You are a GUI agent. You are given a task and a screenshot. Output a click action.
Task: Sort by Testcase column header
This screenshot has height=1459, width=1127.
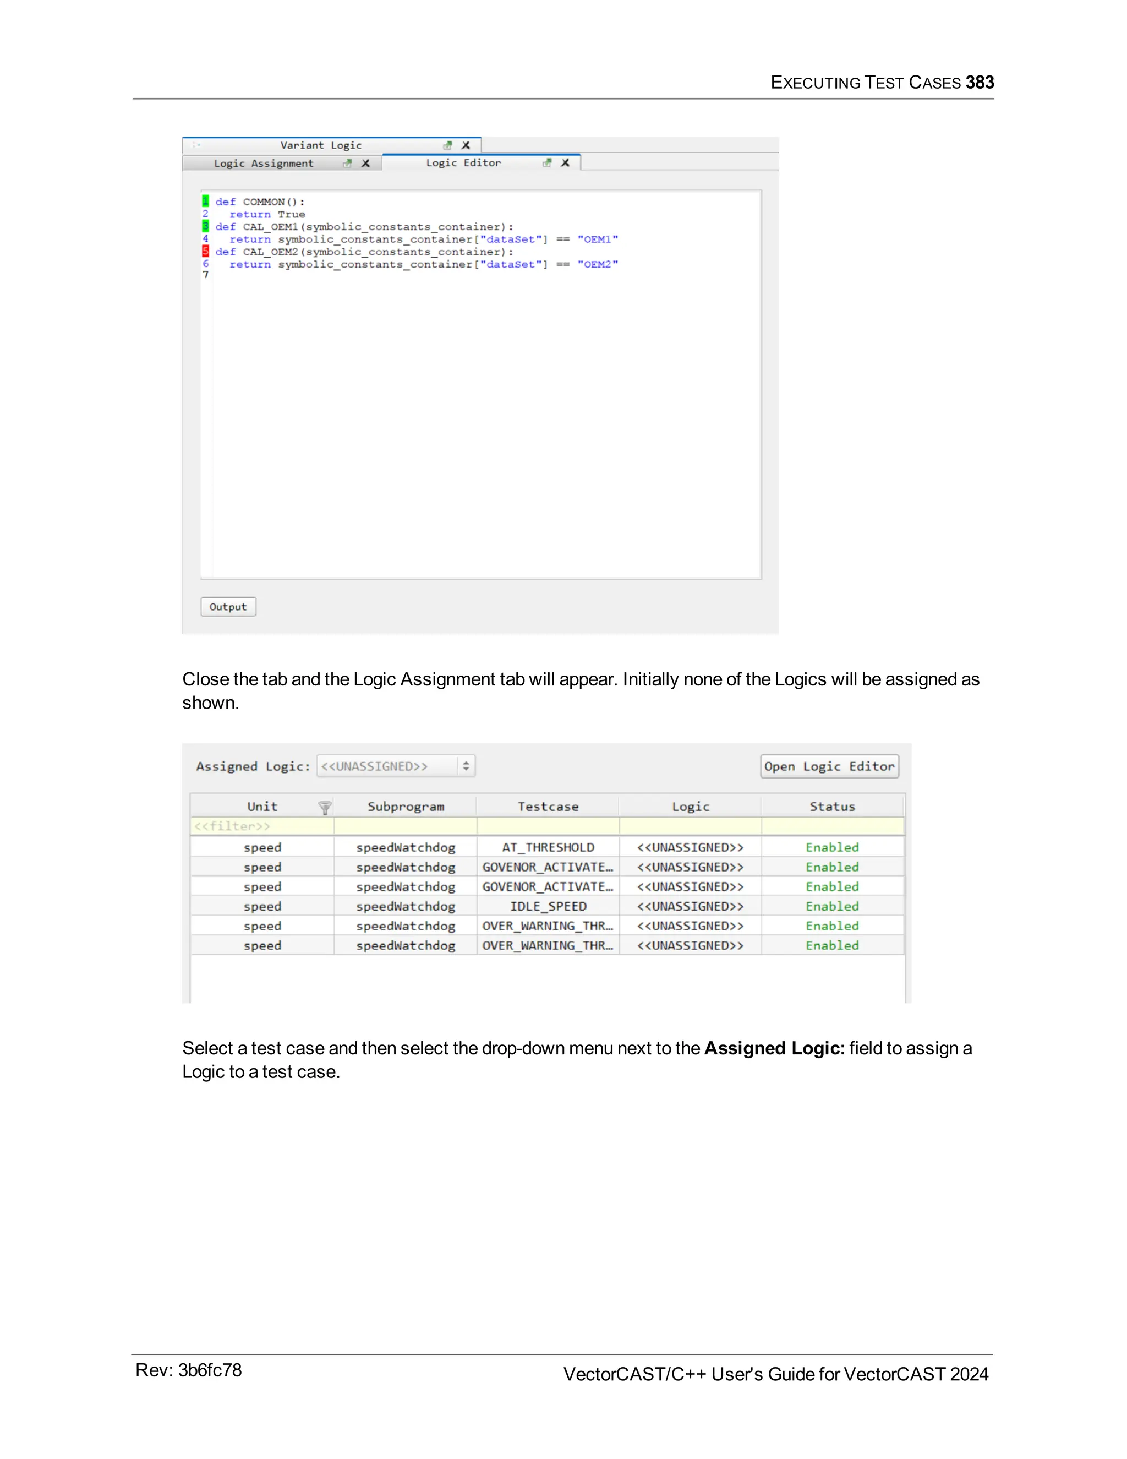click(x=548, y=807)
